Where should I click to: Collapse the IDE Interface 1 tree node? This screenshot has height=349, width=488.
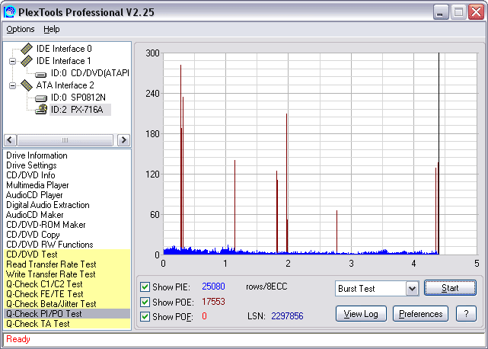(x=12, y=61)
